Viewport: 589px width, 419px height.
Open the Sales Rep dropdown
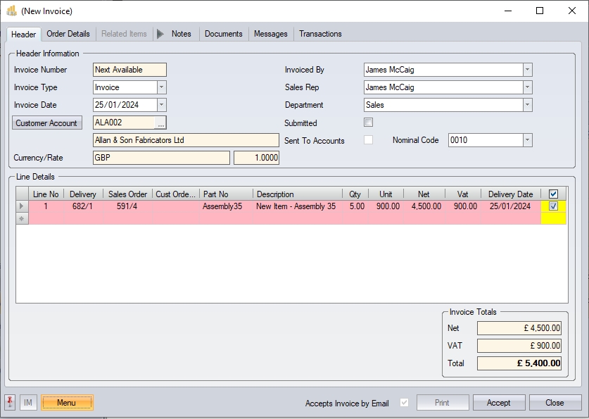coord(527,87)
